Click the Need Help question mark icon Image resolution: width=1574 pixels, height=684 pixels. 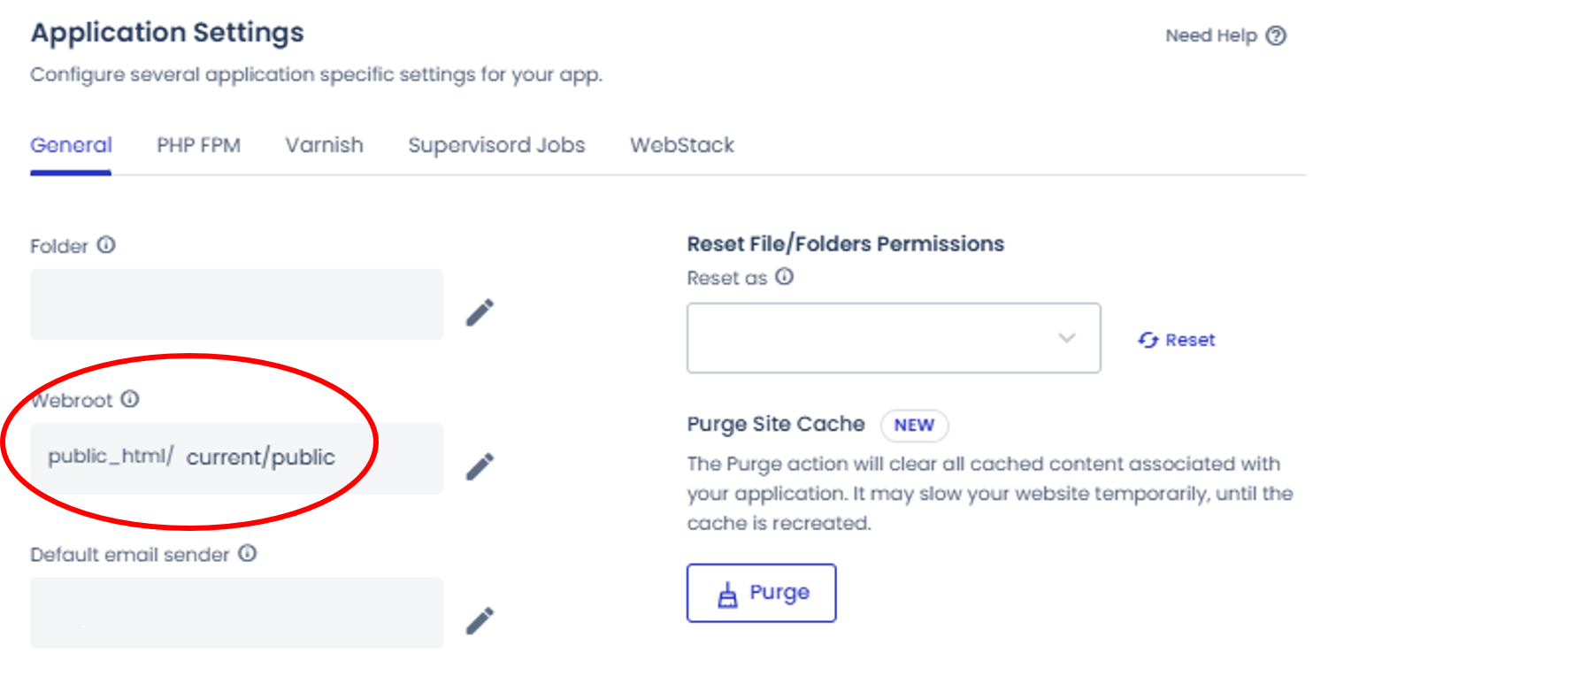(x=1276, y=36)
